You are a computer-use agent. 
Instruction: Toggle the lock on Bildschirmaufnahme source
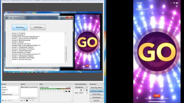[x=24, y=87]
